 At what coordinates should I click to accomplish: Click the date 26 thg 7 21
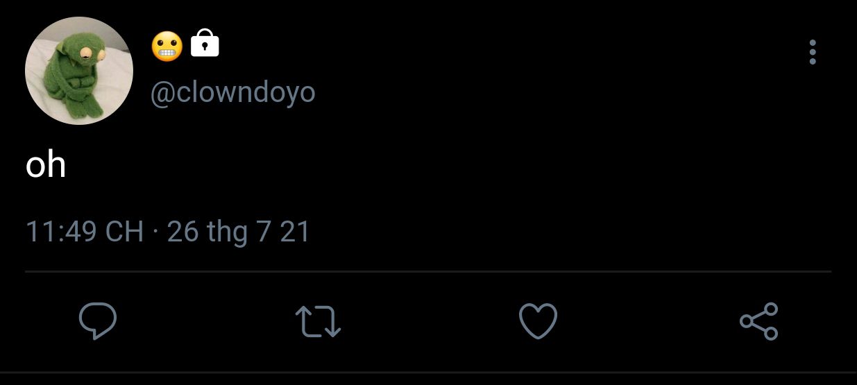coord(239,232)
